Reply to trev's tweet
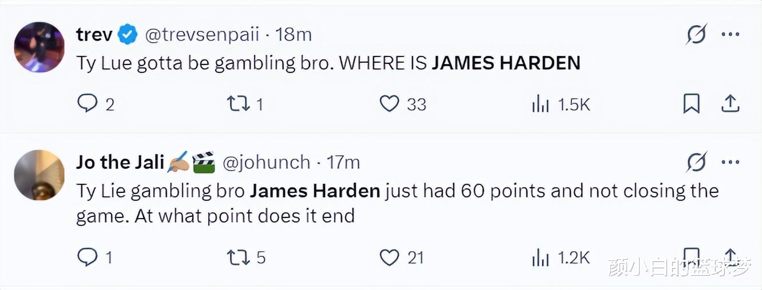The image size is (762, 290). coord(88,104)
